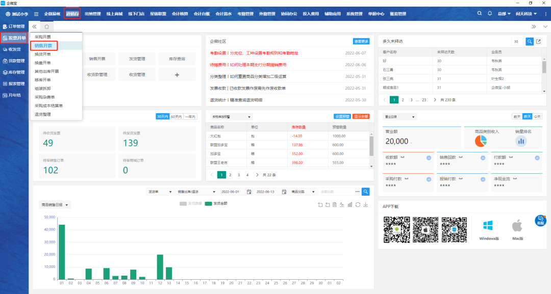Open the home tab icon
The width and height of the screenshot is (551, 294).
coord(46,26)
